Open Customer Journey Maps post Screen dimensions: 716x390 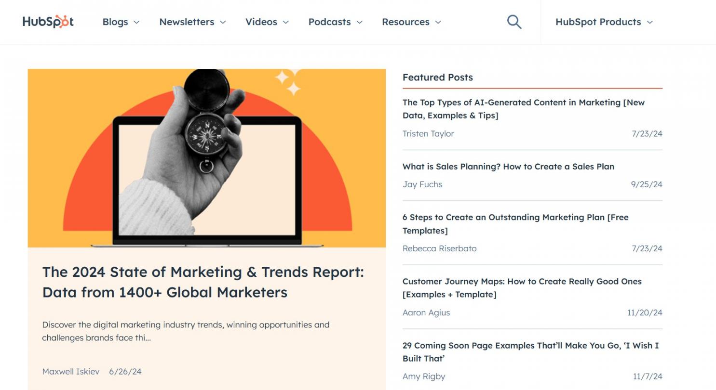click(x=522, y=288)
